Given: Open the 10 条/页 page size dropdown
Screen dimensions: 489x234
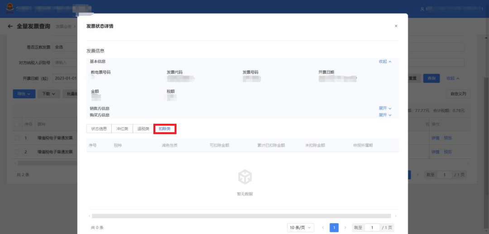Looking at the screenshot, I should pos(300,228).
